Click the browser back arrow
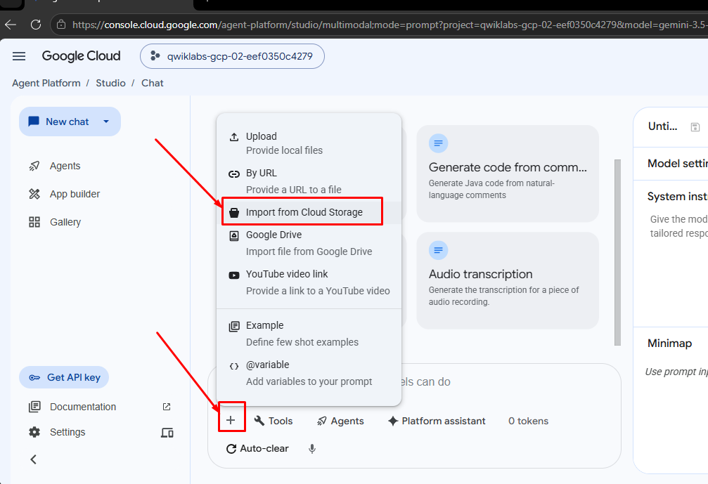 11,25
